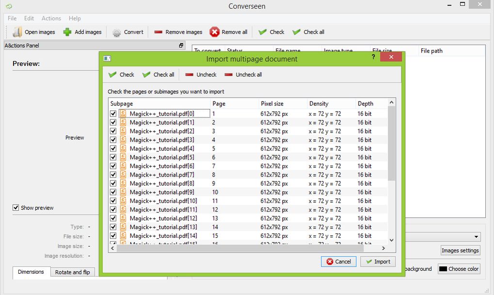
Task: Click PDF icon of Magick++_tutorial.pdf[10]
Action: point(123,201)
